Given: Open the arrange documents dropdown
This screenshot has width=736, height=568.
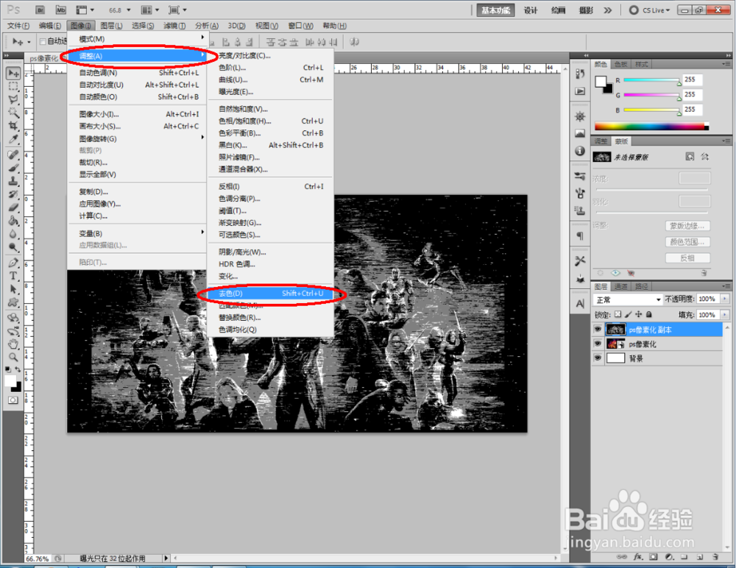Looking at the screenshot, I should coord(150,10).
